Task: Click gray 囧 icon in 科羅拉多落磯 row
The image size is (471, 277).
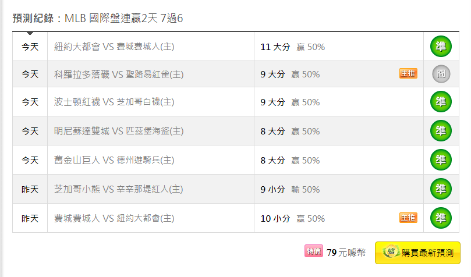Action: 441,74
